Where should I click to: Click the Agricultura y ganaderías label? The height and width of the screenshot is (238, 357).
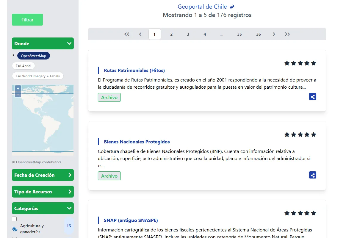[x=32, y=229]
